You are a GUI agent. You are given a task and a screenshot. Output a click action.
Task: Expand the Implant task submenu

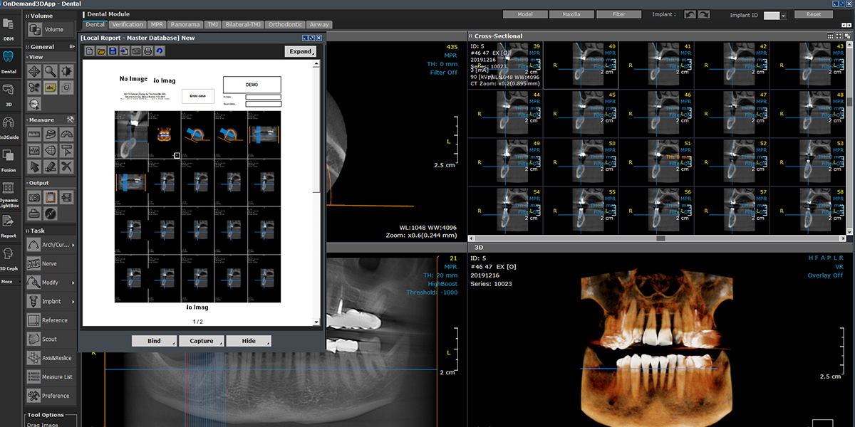tap(73, 302)
